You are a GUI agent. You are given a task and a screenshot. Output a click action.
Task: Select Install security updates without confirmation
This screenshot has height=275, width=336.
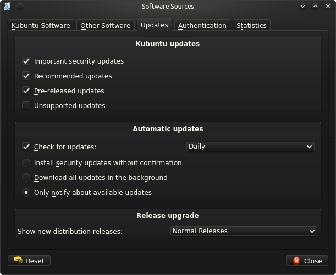coord(26,163)
